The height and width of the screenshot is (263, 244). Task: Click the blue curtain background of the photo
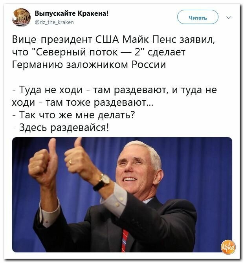click(x=198, y=168)
